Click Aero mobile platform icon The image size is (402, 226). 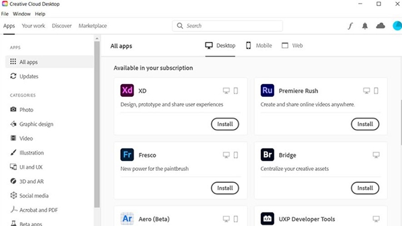236,219
